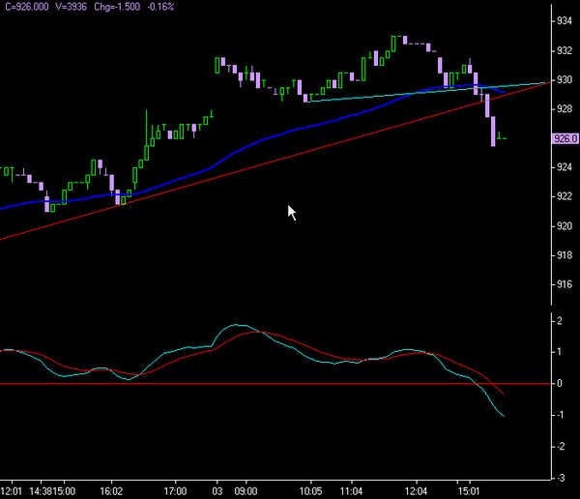The width and height of the screenshot is (580, 499).
Task: Click the highest green candle near 933
Action: coord(393,44)
